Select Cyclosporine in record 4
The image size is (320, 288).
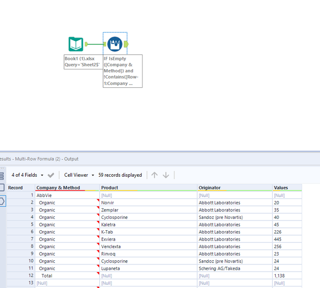click(x=148, y=218)
